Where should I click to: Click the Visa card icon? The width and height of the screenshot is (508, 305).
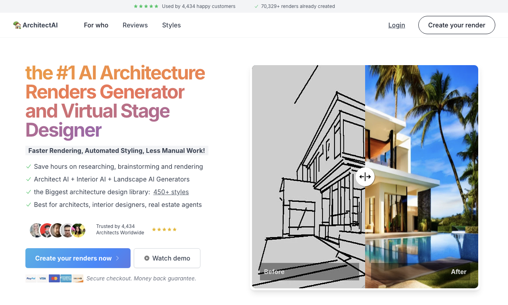click(42, 278)
